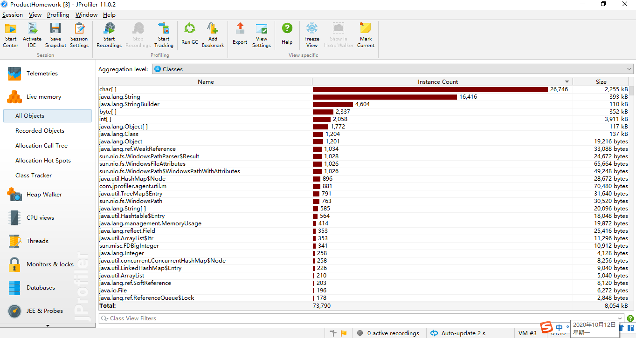Open the Threads sidebar section
Viewport: 636px width, 338px height.
(x=48, y=241)
